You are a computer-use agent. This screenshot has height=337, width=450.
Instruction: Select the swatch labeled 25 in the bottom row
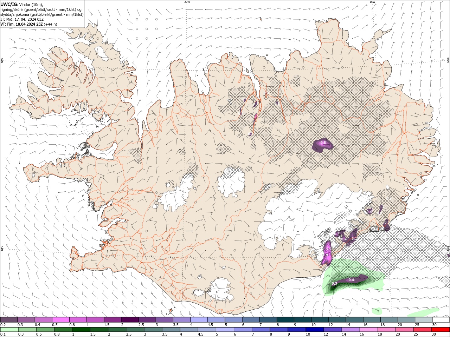coord(422,330)
